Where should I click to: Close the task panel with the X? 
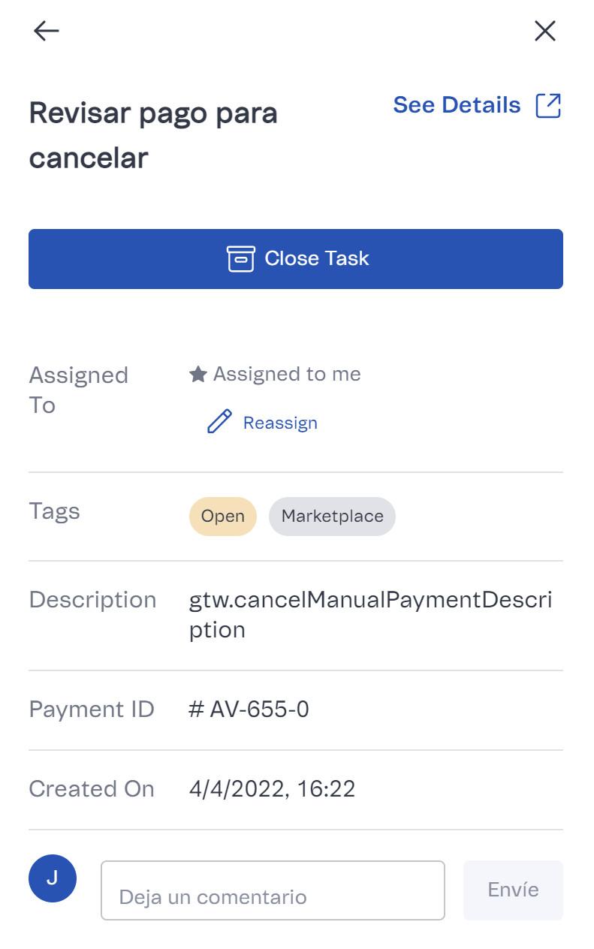[x=544, y=31]
